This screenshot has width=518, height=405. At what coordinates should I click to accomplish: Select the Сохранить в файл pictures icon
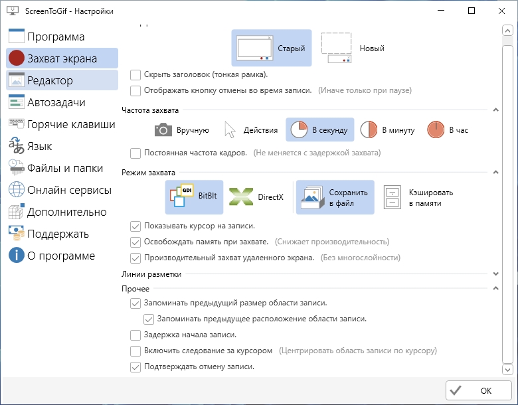tap(313, 197)
